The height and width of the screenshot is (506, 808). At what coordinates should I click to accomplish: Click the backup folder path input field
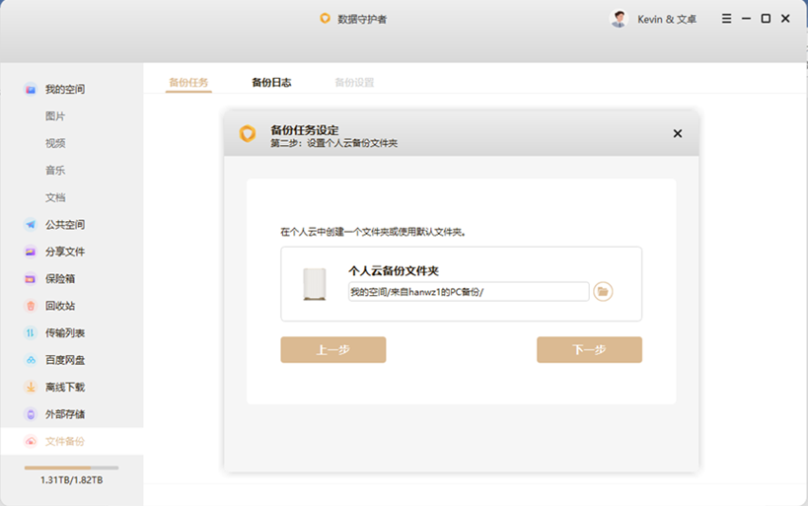469,291
